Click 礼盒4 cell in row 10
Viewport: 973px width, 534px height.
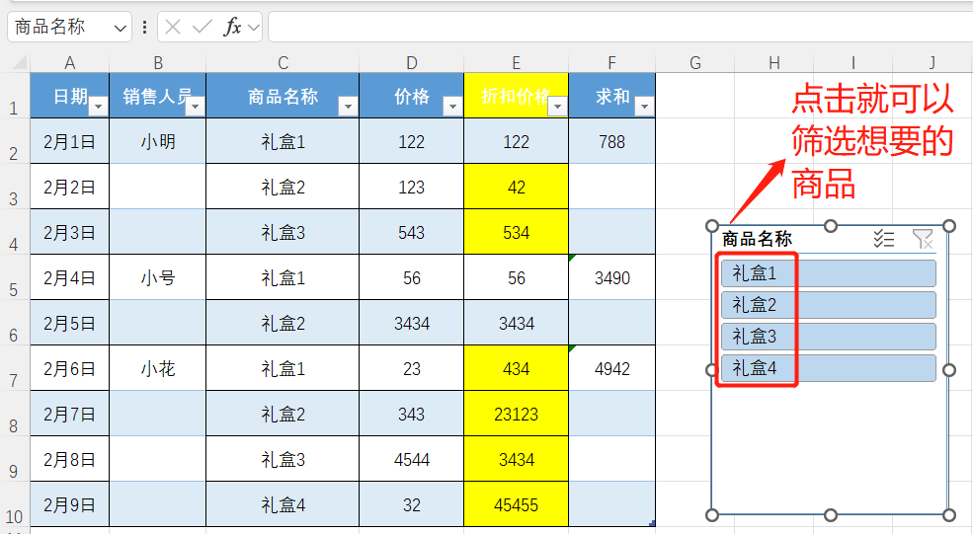[x=283, y=504]
